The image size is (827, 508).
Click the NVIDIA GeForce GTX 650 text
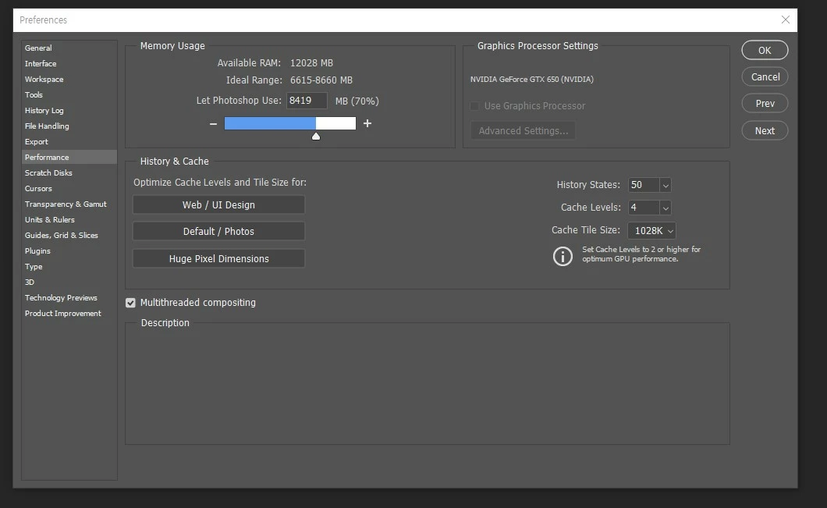[531, 79]
